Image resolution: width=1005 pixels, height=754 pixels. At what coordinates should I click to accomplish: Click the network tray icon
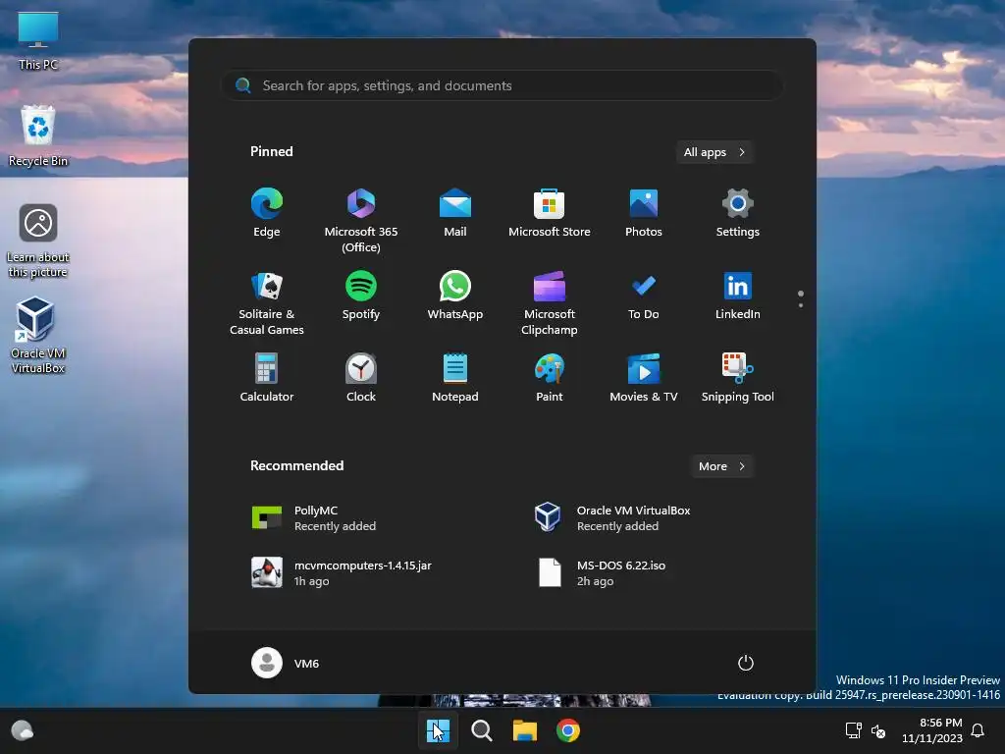[853, 730]
